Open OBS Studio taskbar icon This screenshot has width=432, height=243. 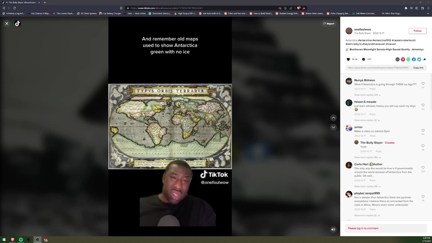coord(37,240)
